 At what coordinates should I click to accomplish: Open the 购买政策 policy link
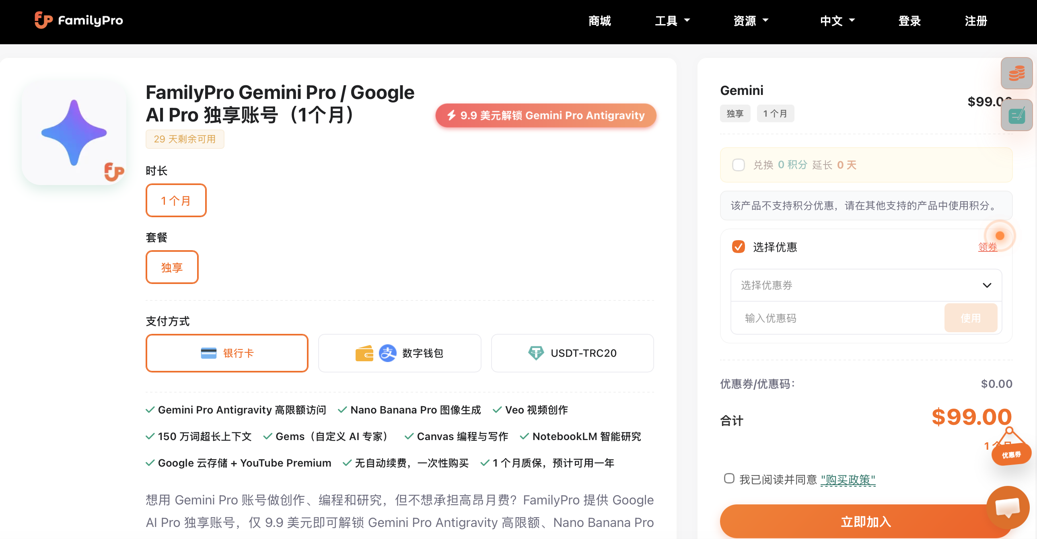tap(848, 479)
